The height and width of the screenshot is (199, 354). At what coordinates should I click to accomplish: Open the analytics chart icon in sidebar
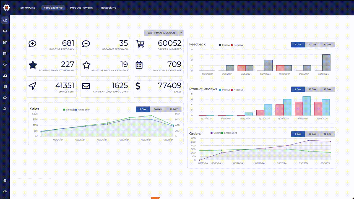point(5,75)
